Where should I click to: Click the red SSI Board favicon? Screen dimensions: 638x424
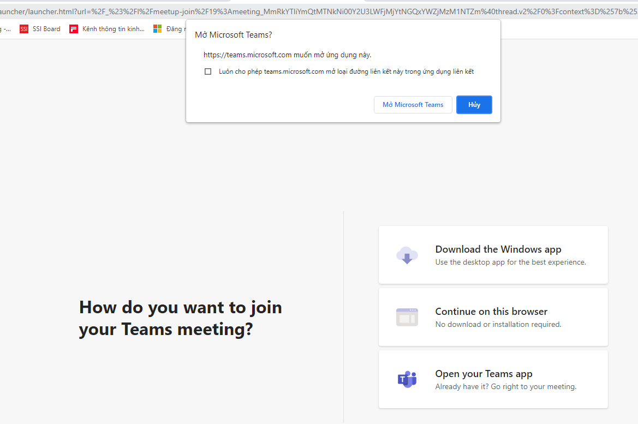click(x=24, y=29)
